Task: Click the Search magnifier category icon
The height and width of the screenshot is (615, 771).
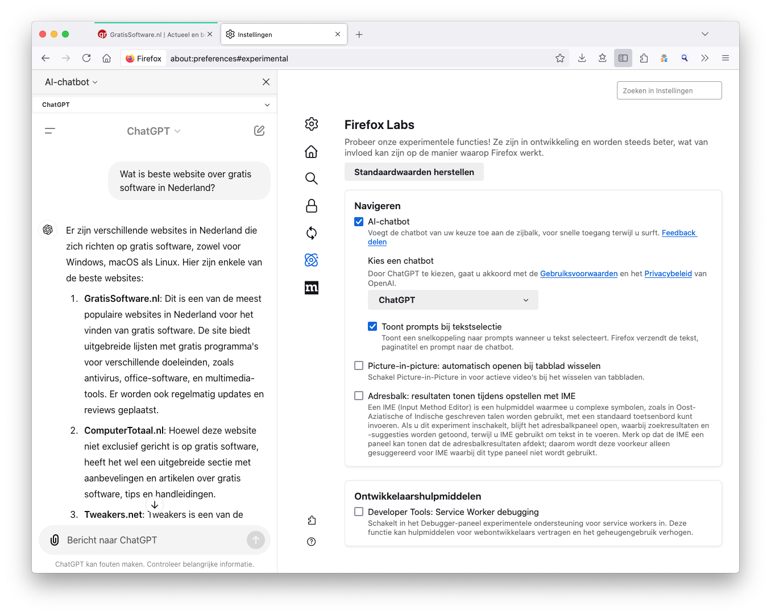Action: click(311, 178)
